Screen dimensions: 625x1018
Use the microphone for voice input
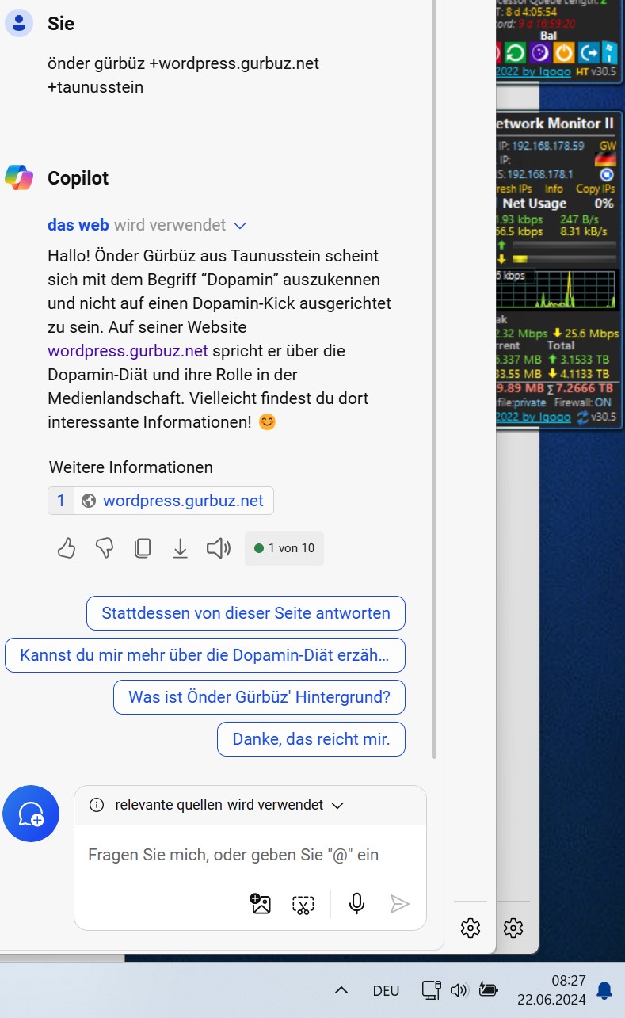pos(357,904)
